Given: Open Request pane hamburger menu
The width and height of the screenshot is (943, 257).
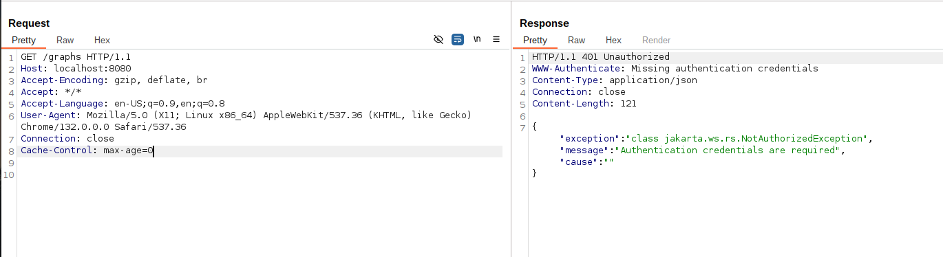Looking at the screenshot, I should pos(496,40).
